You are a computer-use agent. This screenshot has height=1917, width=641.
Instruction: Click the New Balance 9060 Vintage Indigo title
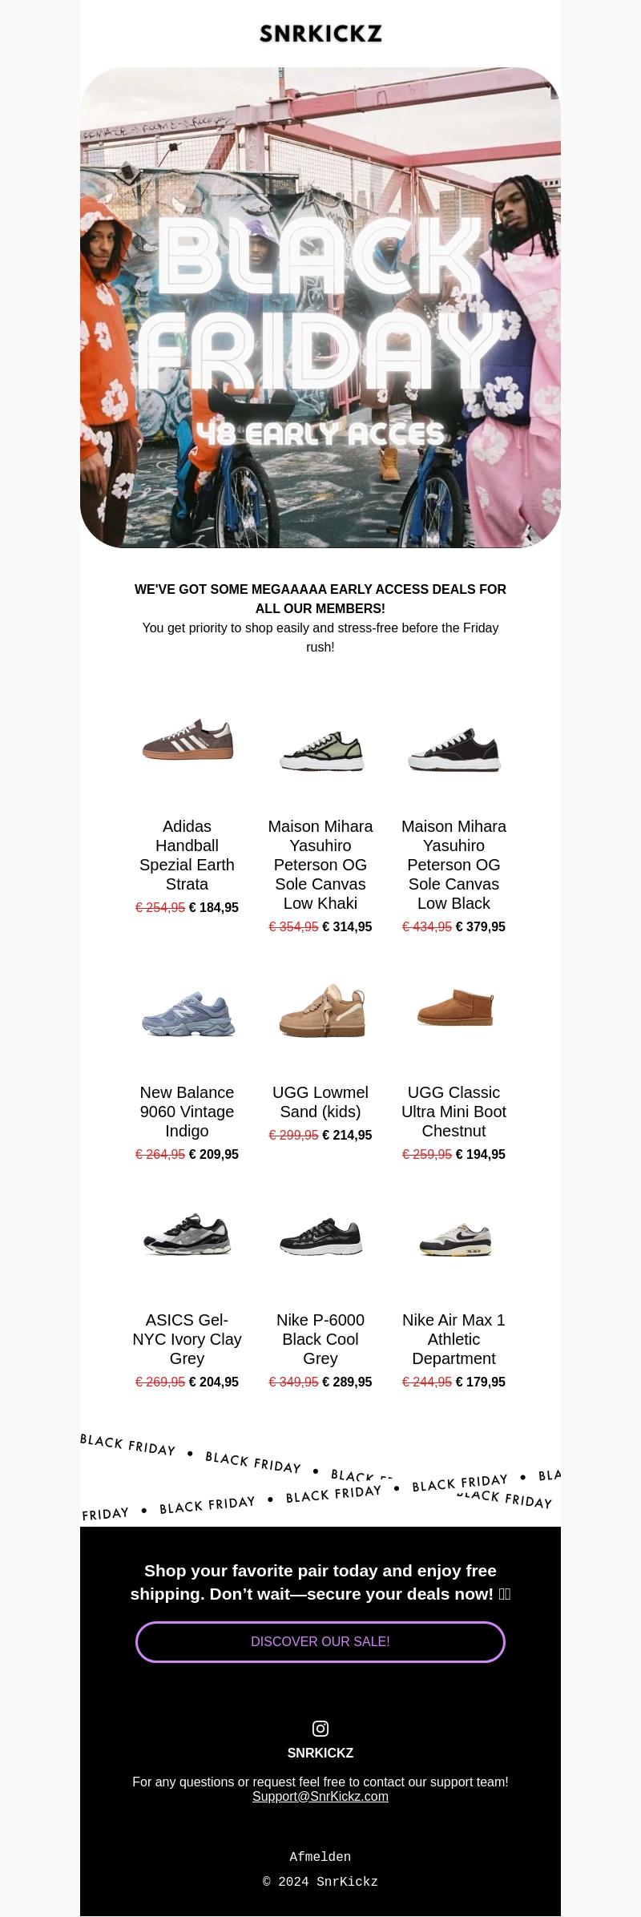pyautogui.click(x=187, y=1112)
